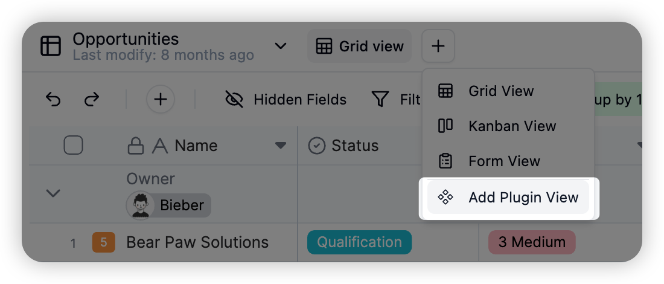Open the Name column dropdown arrow

pos(280,146)
